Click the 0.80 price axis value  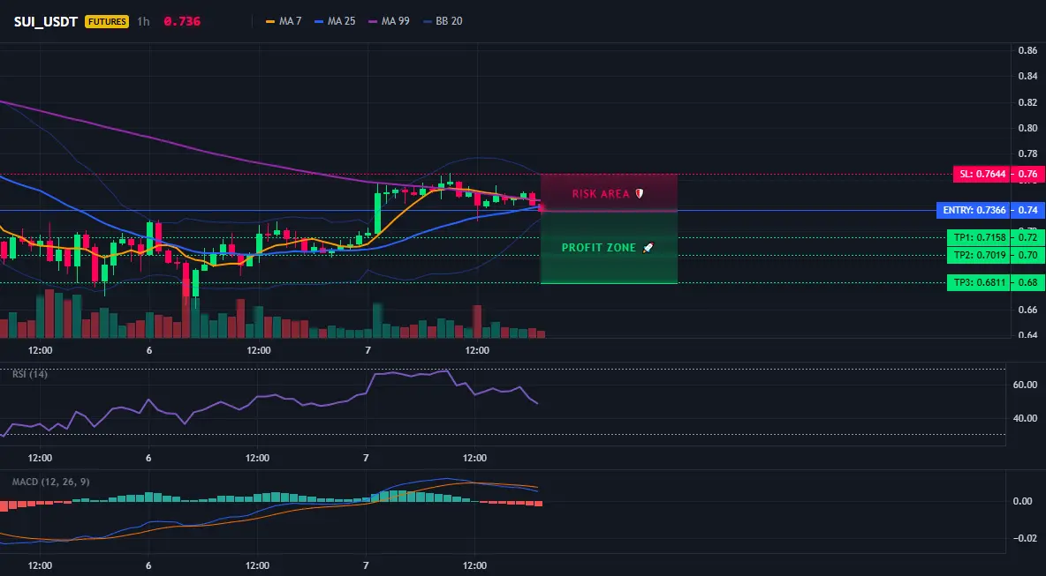1028,128
